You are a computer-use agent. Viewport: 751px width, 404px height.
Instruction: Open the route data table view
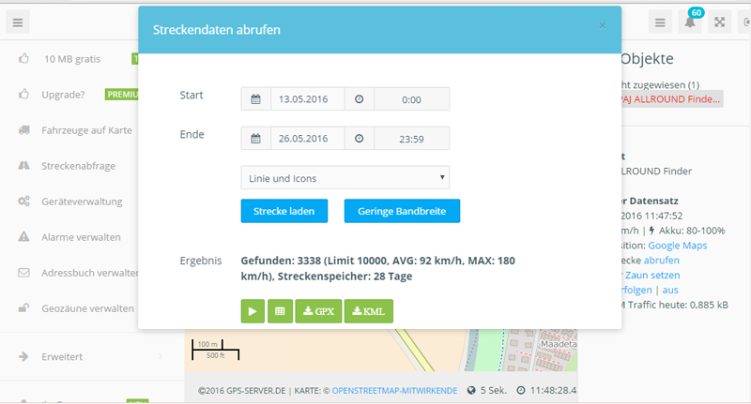tap(279, 311)
